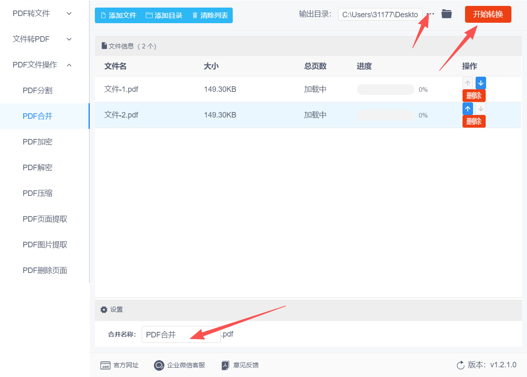527x377 pixels.
Task: Select the 文件-1.pdf file name
Action: [x=121, y=89]
